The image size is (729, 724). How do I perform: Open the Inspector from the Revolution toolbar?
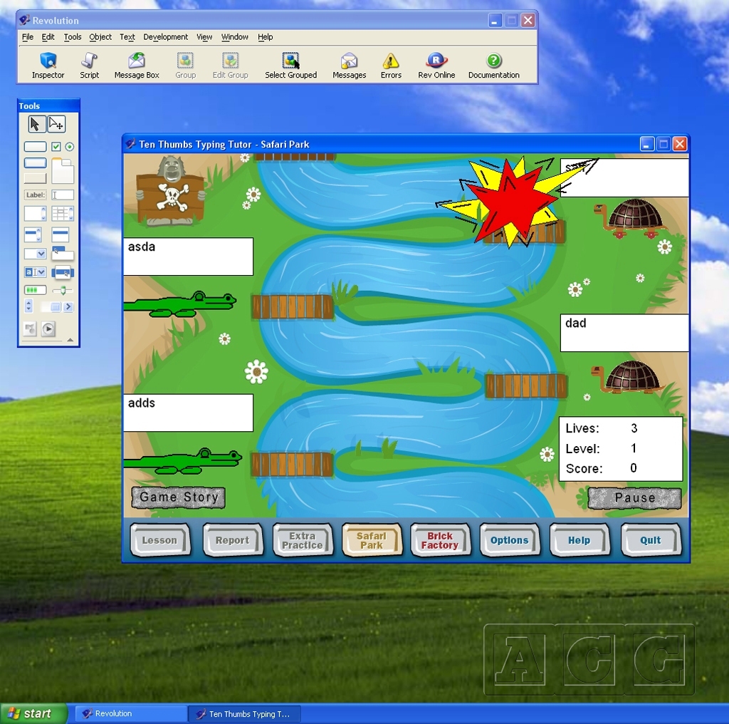point(48,66)
